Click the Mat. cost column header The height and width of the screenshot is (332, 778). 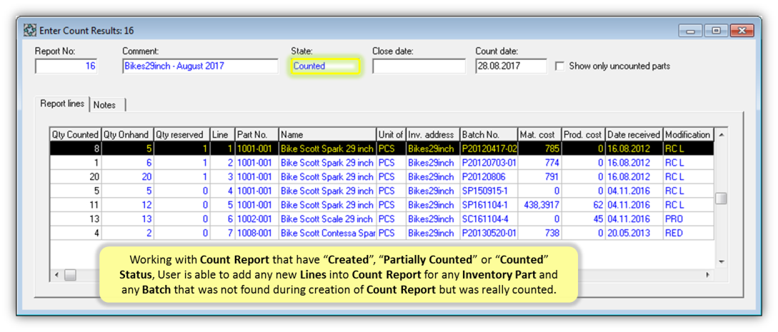coord(539,134)
